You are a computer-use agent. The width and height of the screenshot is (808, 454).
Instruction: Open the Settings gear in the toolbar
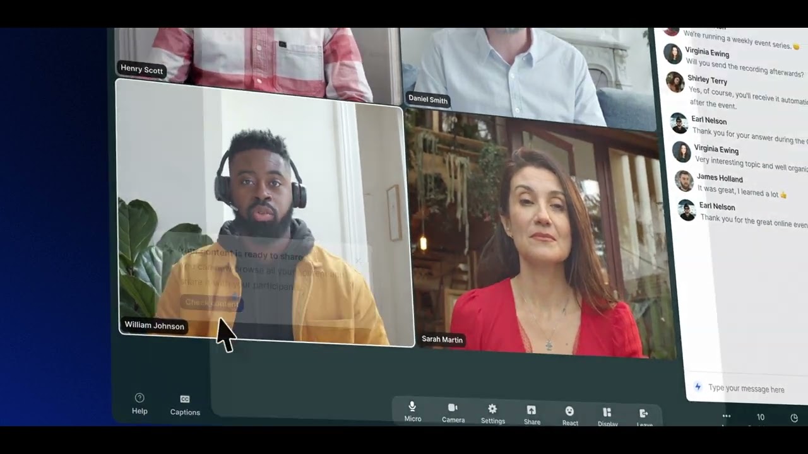click(x=492, y=409)
